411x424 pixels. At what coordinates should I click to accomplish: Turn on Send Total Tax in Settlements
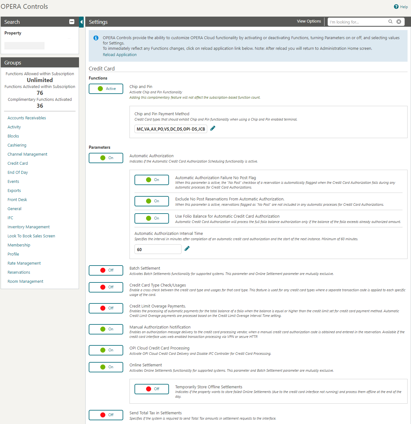click(x=106, y=415)
